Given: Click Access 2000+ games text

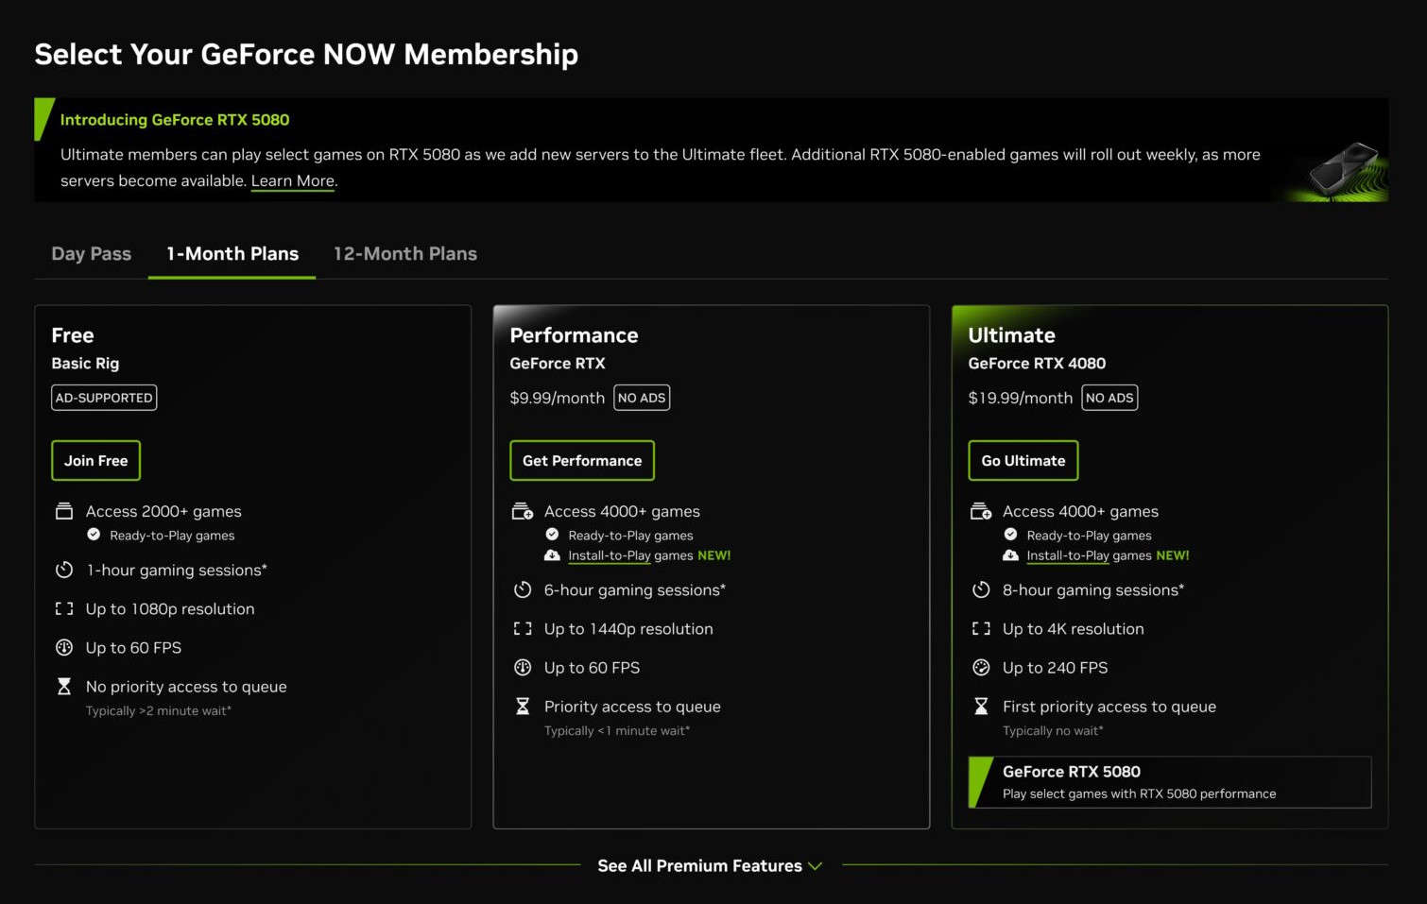Looking at the screenshot, I should (163, 511).
